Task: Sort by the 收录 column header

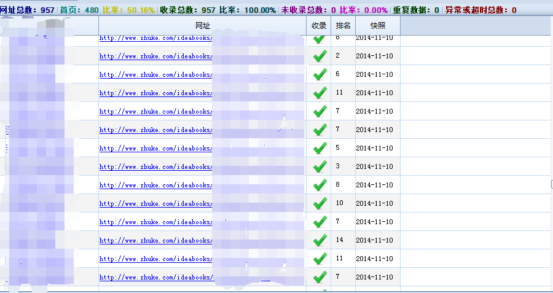Action: [319, 26]
